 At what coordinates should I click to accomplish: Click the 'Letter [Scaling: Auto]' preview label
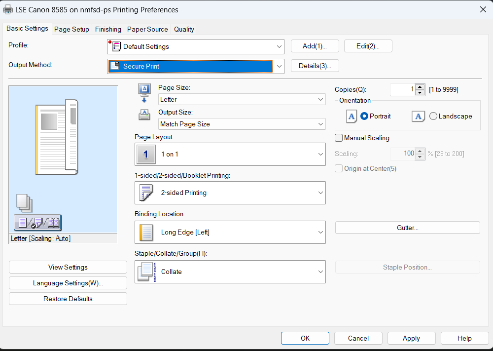click(x=40, y=238)
